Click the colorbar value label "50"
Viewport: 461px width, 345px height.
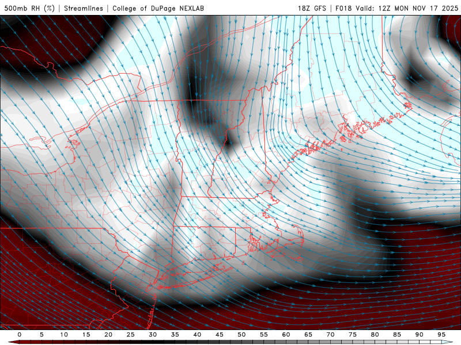click(x=241, y=335)
